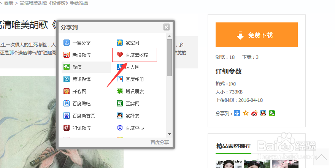The width and height of the screenshot is (335, 168).
Task: Click the 百度分享 link in dialog footer
Action: (160, 143)
